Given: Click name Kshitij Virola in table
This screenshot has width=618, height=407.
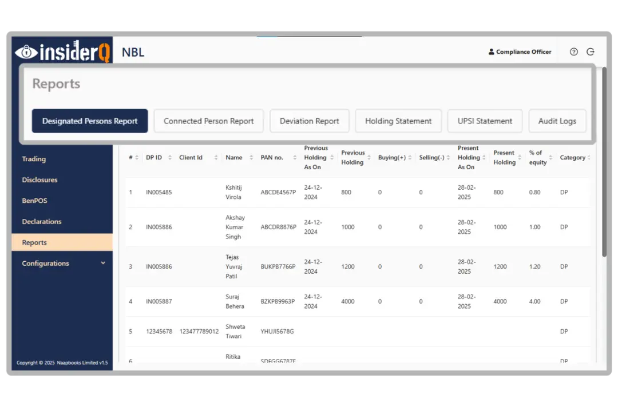Looking at the screenshot, I should (x=233, y=192).
